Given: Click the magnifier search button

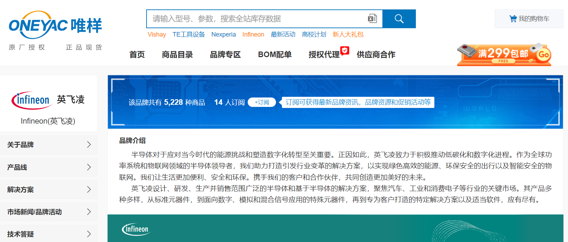Looking at the screenshot, I should 399,19.
